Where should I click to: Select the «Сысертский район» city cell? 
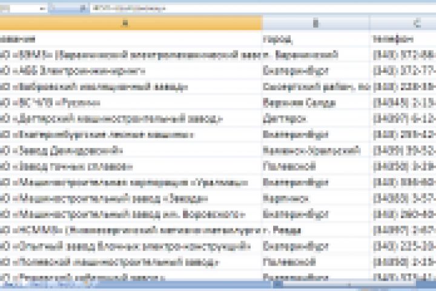click(x=316, y=87)
